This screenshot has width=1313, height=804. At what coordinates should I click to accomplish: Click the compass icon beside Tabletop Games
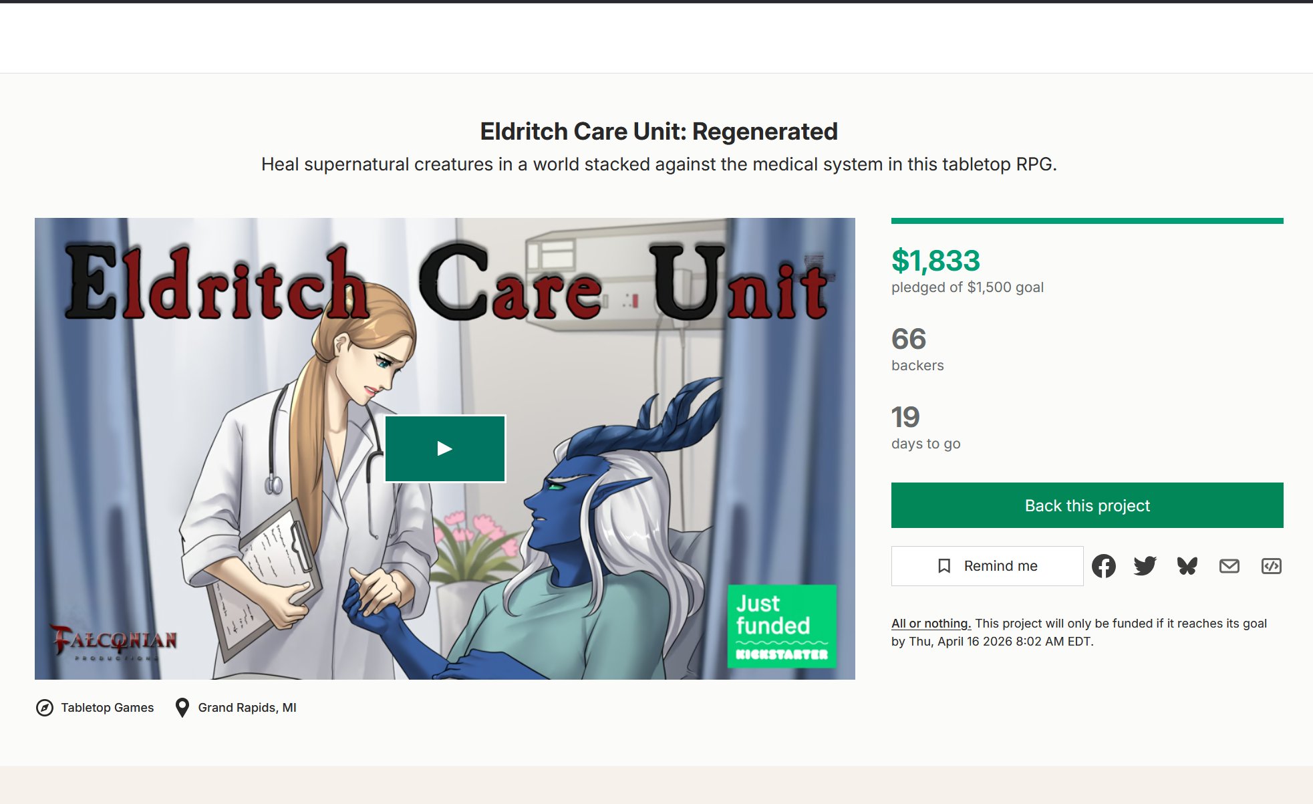[45, 708]
